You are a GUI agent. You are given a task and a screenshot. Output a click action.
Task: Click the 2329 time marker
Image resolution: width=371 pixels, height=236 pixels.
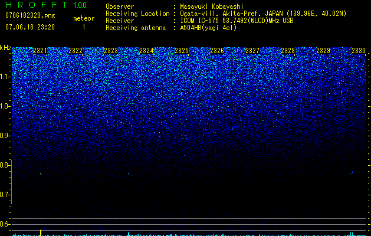(323, 51)
